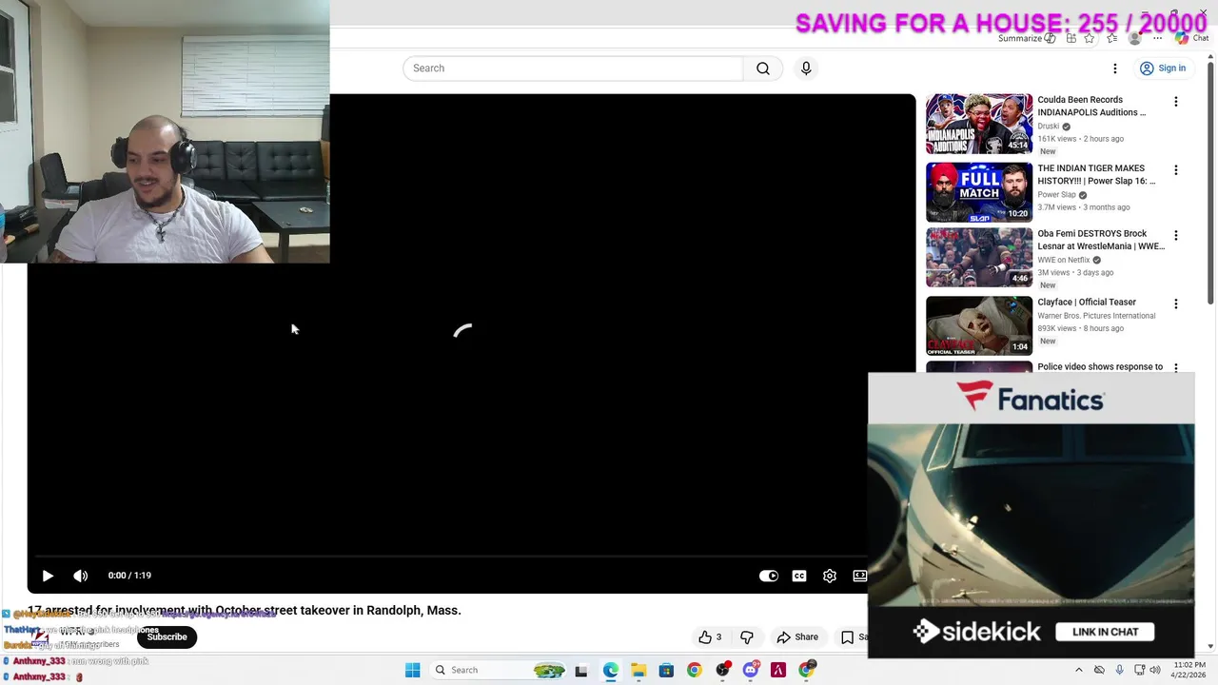The image size is (1218, 685).
Task: Open options for the Clayface teaser video
Action: [x=1176, y=304]
